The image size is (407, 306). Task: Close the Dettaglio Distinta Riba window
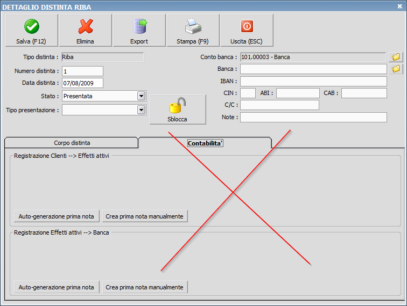pyautogui.click(x=399, y=6)
